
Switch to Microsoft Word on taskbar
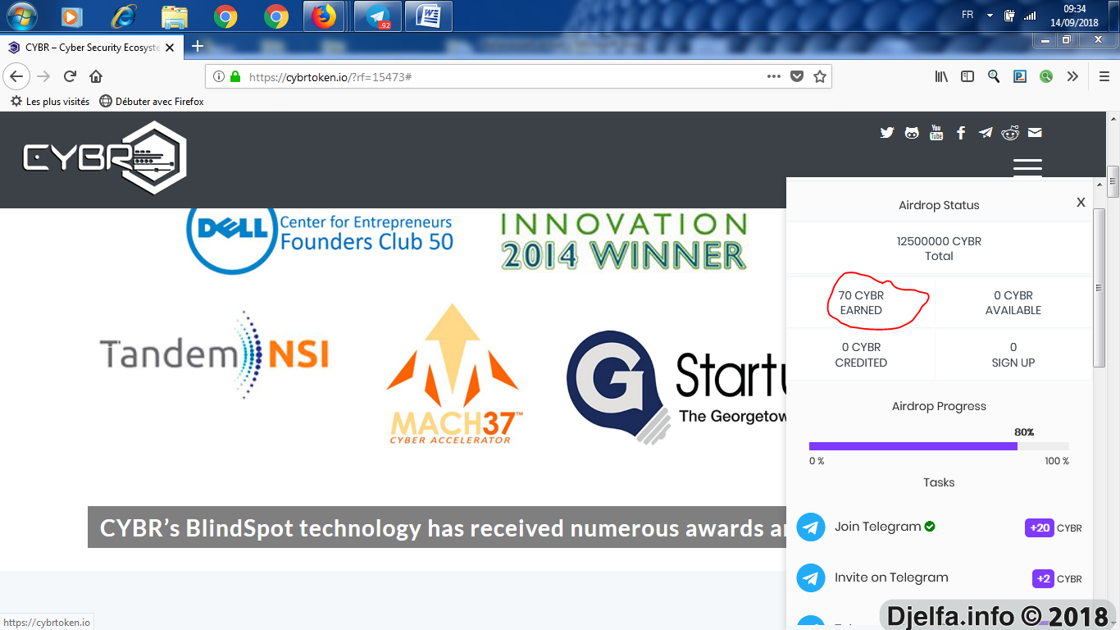[428, 16]
